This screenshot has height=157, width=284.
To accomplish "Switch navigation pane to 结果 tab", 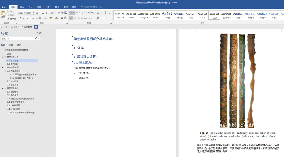I will click(19, 45).
